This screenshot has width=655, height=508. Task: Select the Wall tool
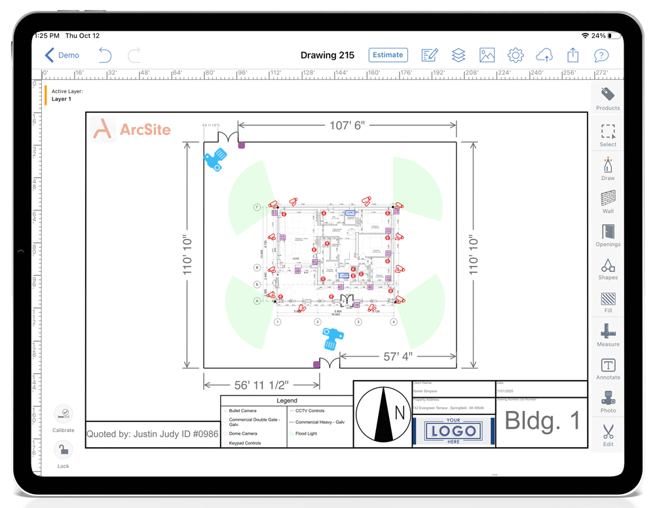[x=607, y=201]
